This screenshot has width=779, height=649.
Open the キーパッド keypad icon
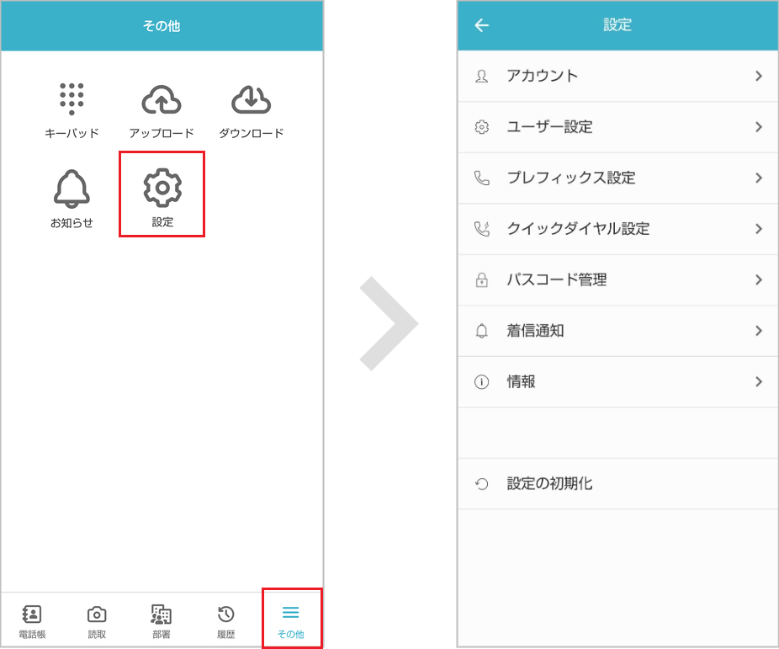[x=72, y=98]
